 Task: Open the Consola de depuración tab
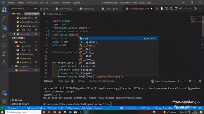point(101,81)
